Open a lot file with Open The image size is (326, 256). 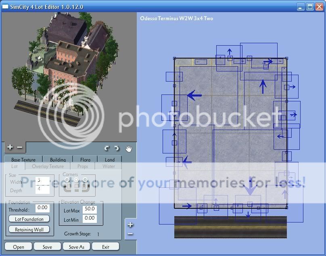point(18,247)
